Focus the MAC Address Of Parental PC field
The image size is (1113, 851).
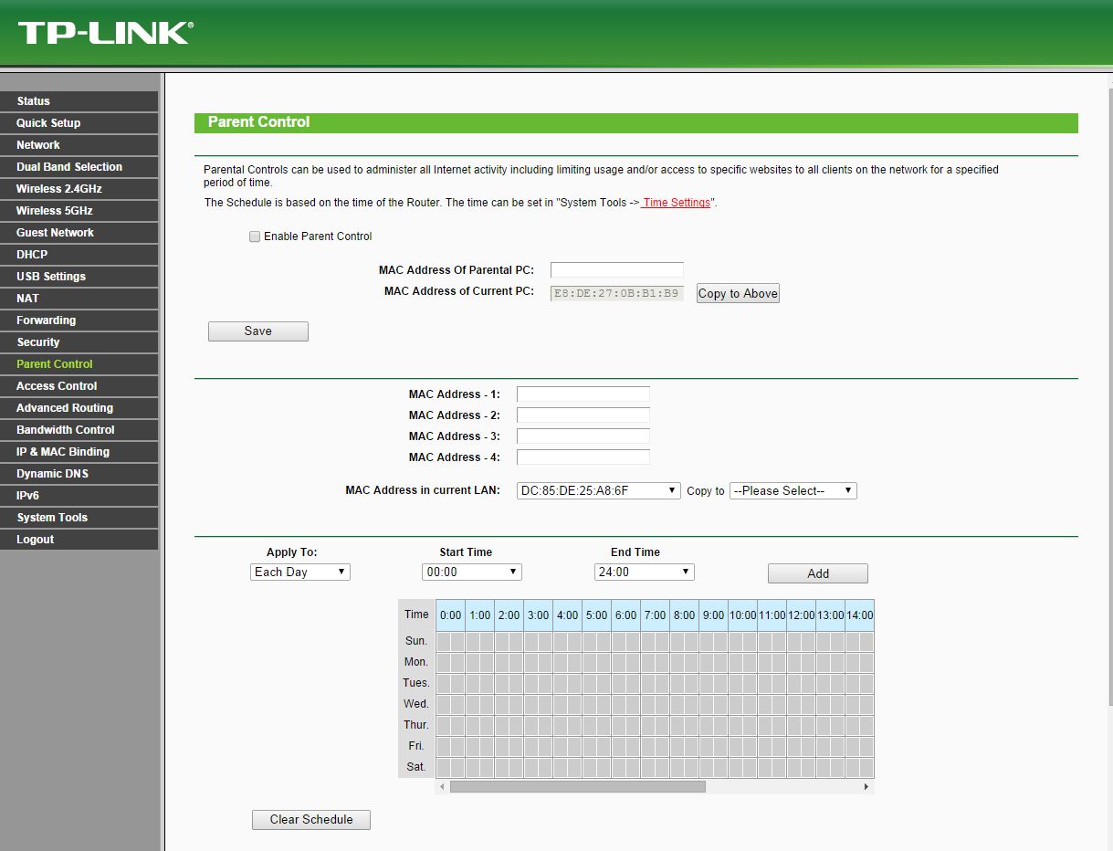tap(616, 270)
